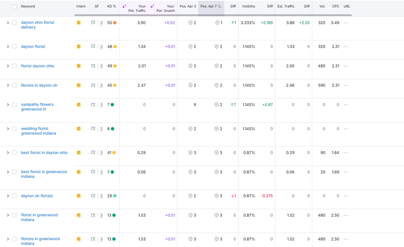
Task: Open the SERP preview icon for "dayton ohio florist delivery"
Action: coord(93,23)
